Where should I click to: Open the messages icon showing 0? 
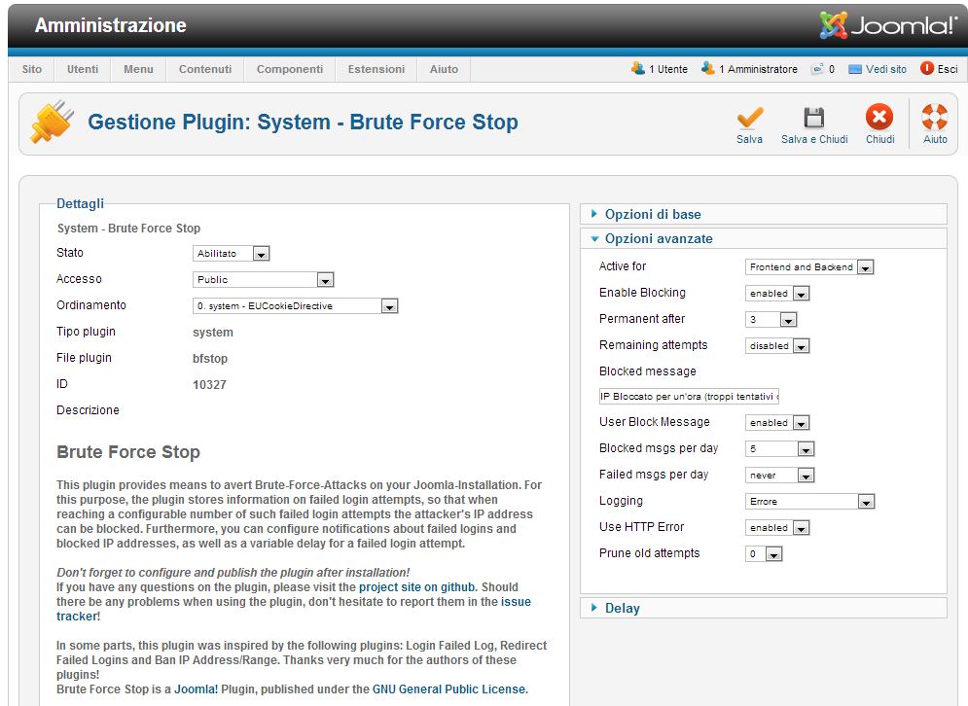click(817, 69)
